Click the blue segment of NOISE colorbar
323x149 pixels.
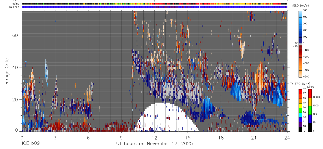(x=310, y=119)
